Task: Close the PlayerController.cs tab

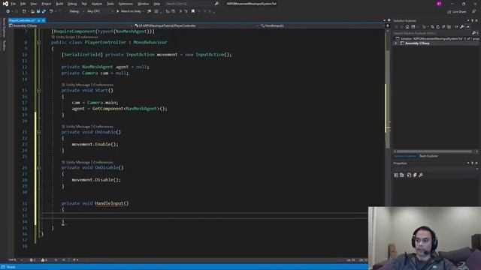Action: [44, 20]
